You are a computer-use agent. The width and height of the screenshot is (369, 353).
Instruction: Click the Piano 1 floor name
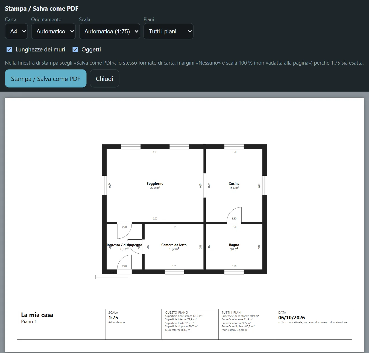(29, 322)
